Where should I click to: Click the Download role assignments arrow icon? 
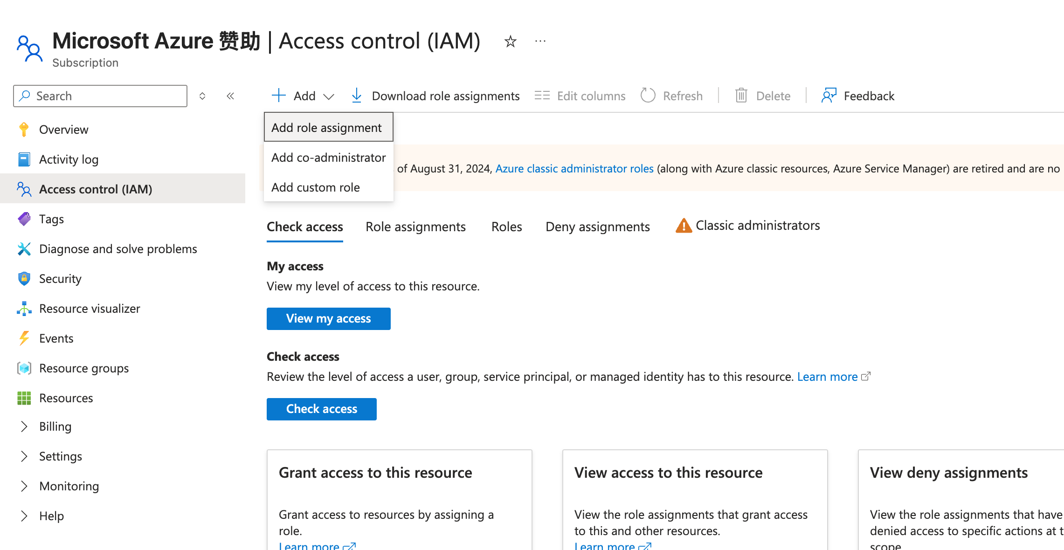click(357, 96)
